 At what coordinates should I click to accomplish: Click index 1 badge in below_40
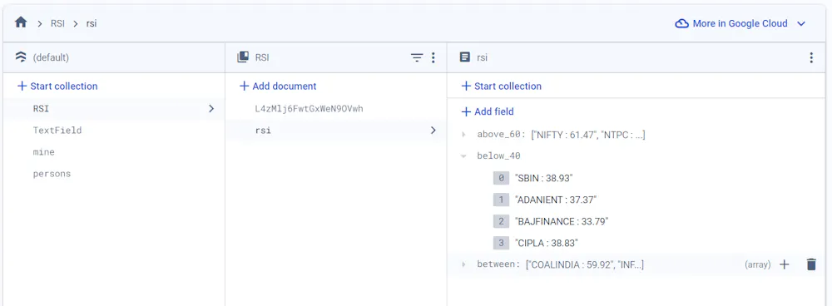[x=501, y=200]
